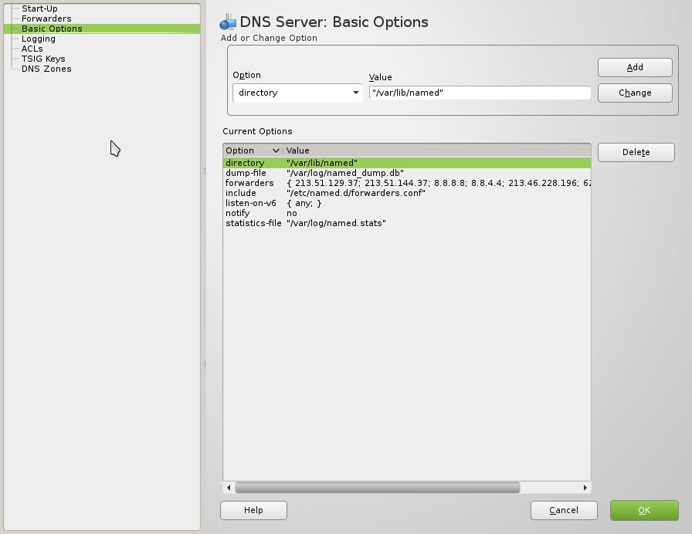Click the DNS Server icon in header
The image size is (692, 534).
coord(228,22)
